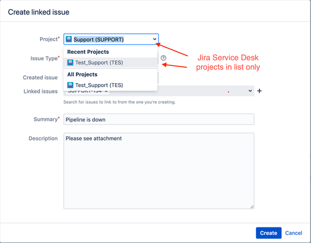Click the Summary field label
The height and width of the screenshot is (243, 311).
tap(46, 119)
